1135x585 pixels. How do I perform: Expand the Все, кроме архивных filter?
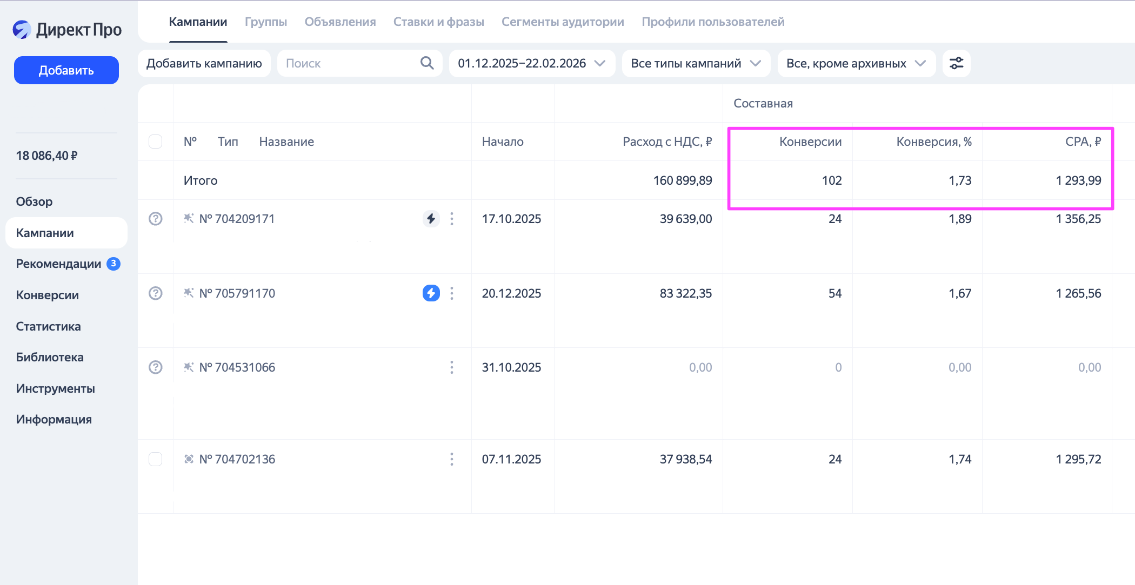[856, 63]
